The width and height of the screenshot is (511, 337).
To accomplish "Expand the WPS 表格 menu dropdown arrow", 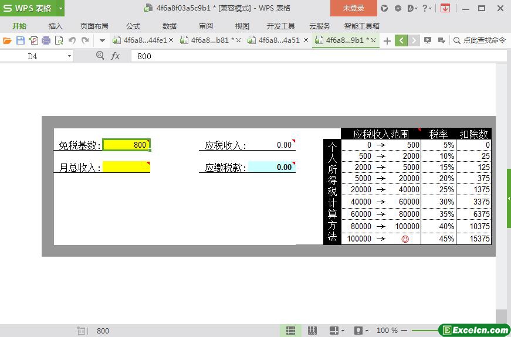I will tap(60, 8).
